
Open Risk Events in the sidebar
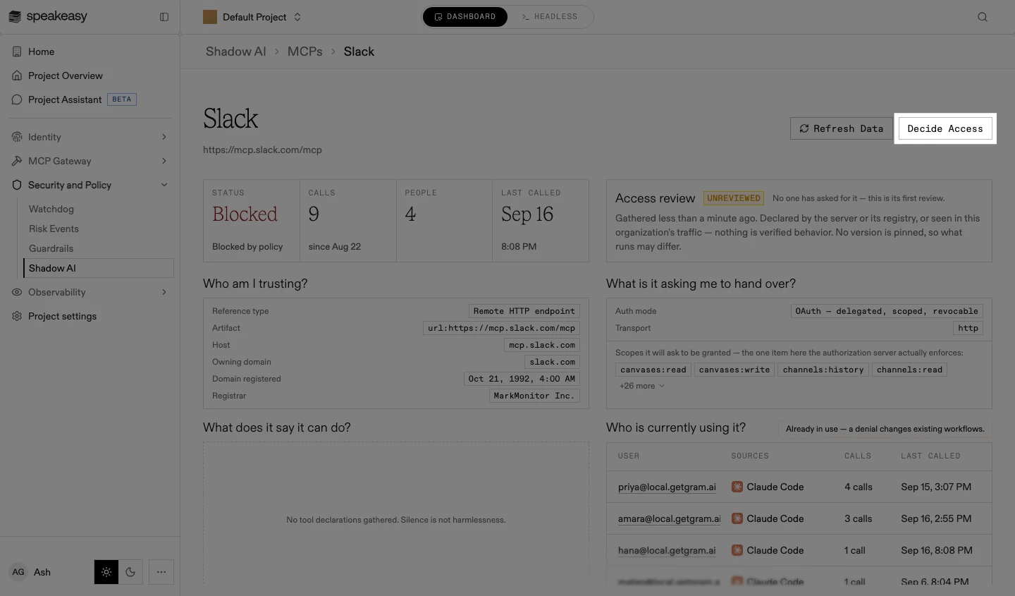54,229
